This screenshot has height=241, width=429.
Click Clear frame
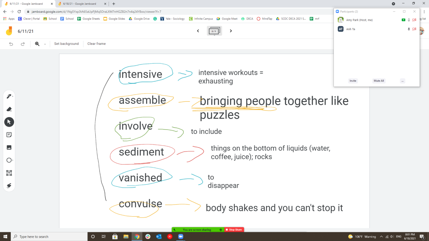(97, 44)
